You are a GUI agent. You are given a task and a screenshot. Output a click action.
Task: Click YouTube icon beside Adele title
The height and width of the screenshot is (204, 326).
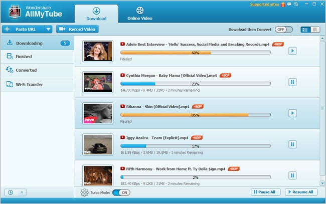click(x=122, y=44)
